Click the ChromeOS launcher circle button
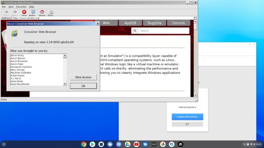 coord(4,144)
